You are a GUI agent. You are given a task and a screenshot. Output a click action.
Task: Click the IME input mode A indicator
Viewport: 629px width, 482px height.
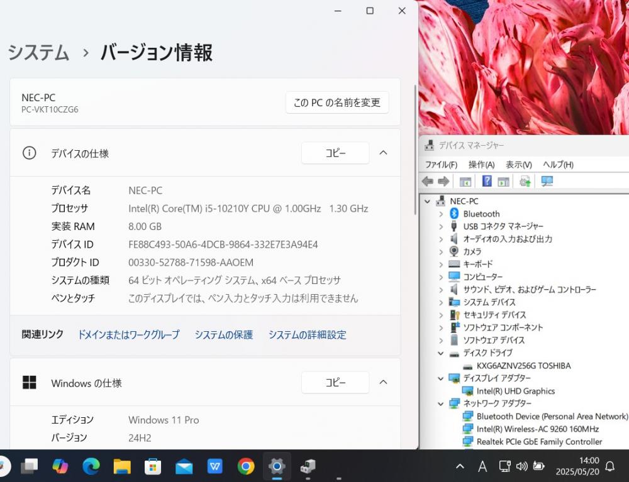click(x=482, y=466)
